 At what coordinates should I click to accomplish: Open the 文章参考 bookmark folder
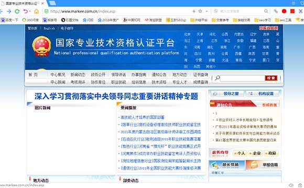pyautogui.click(x=220, y=20)
